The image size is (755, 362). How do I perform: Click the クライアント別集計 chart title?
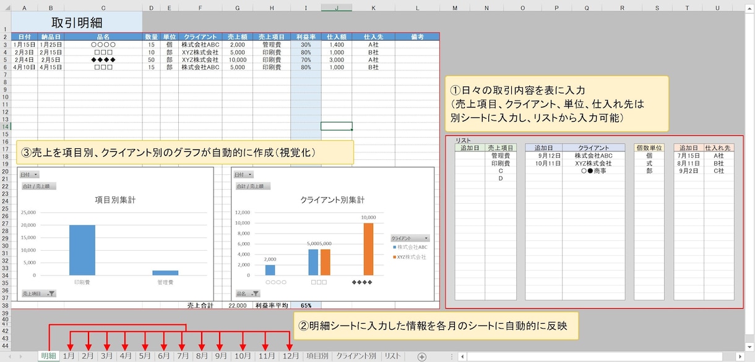[332, 200]
